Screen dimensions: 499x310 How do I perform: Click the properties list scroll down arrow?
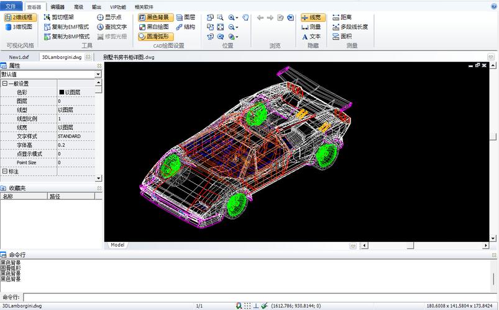click(98, 178)
